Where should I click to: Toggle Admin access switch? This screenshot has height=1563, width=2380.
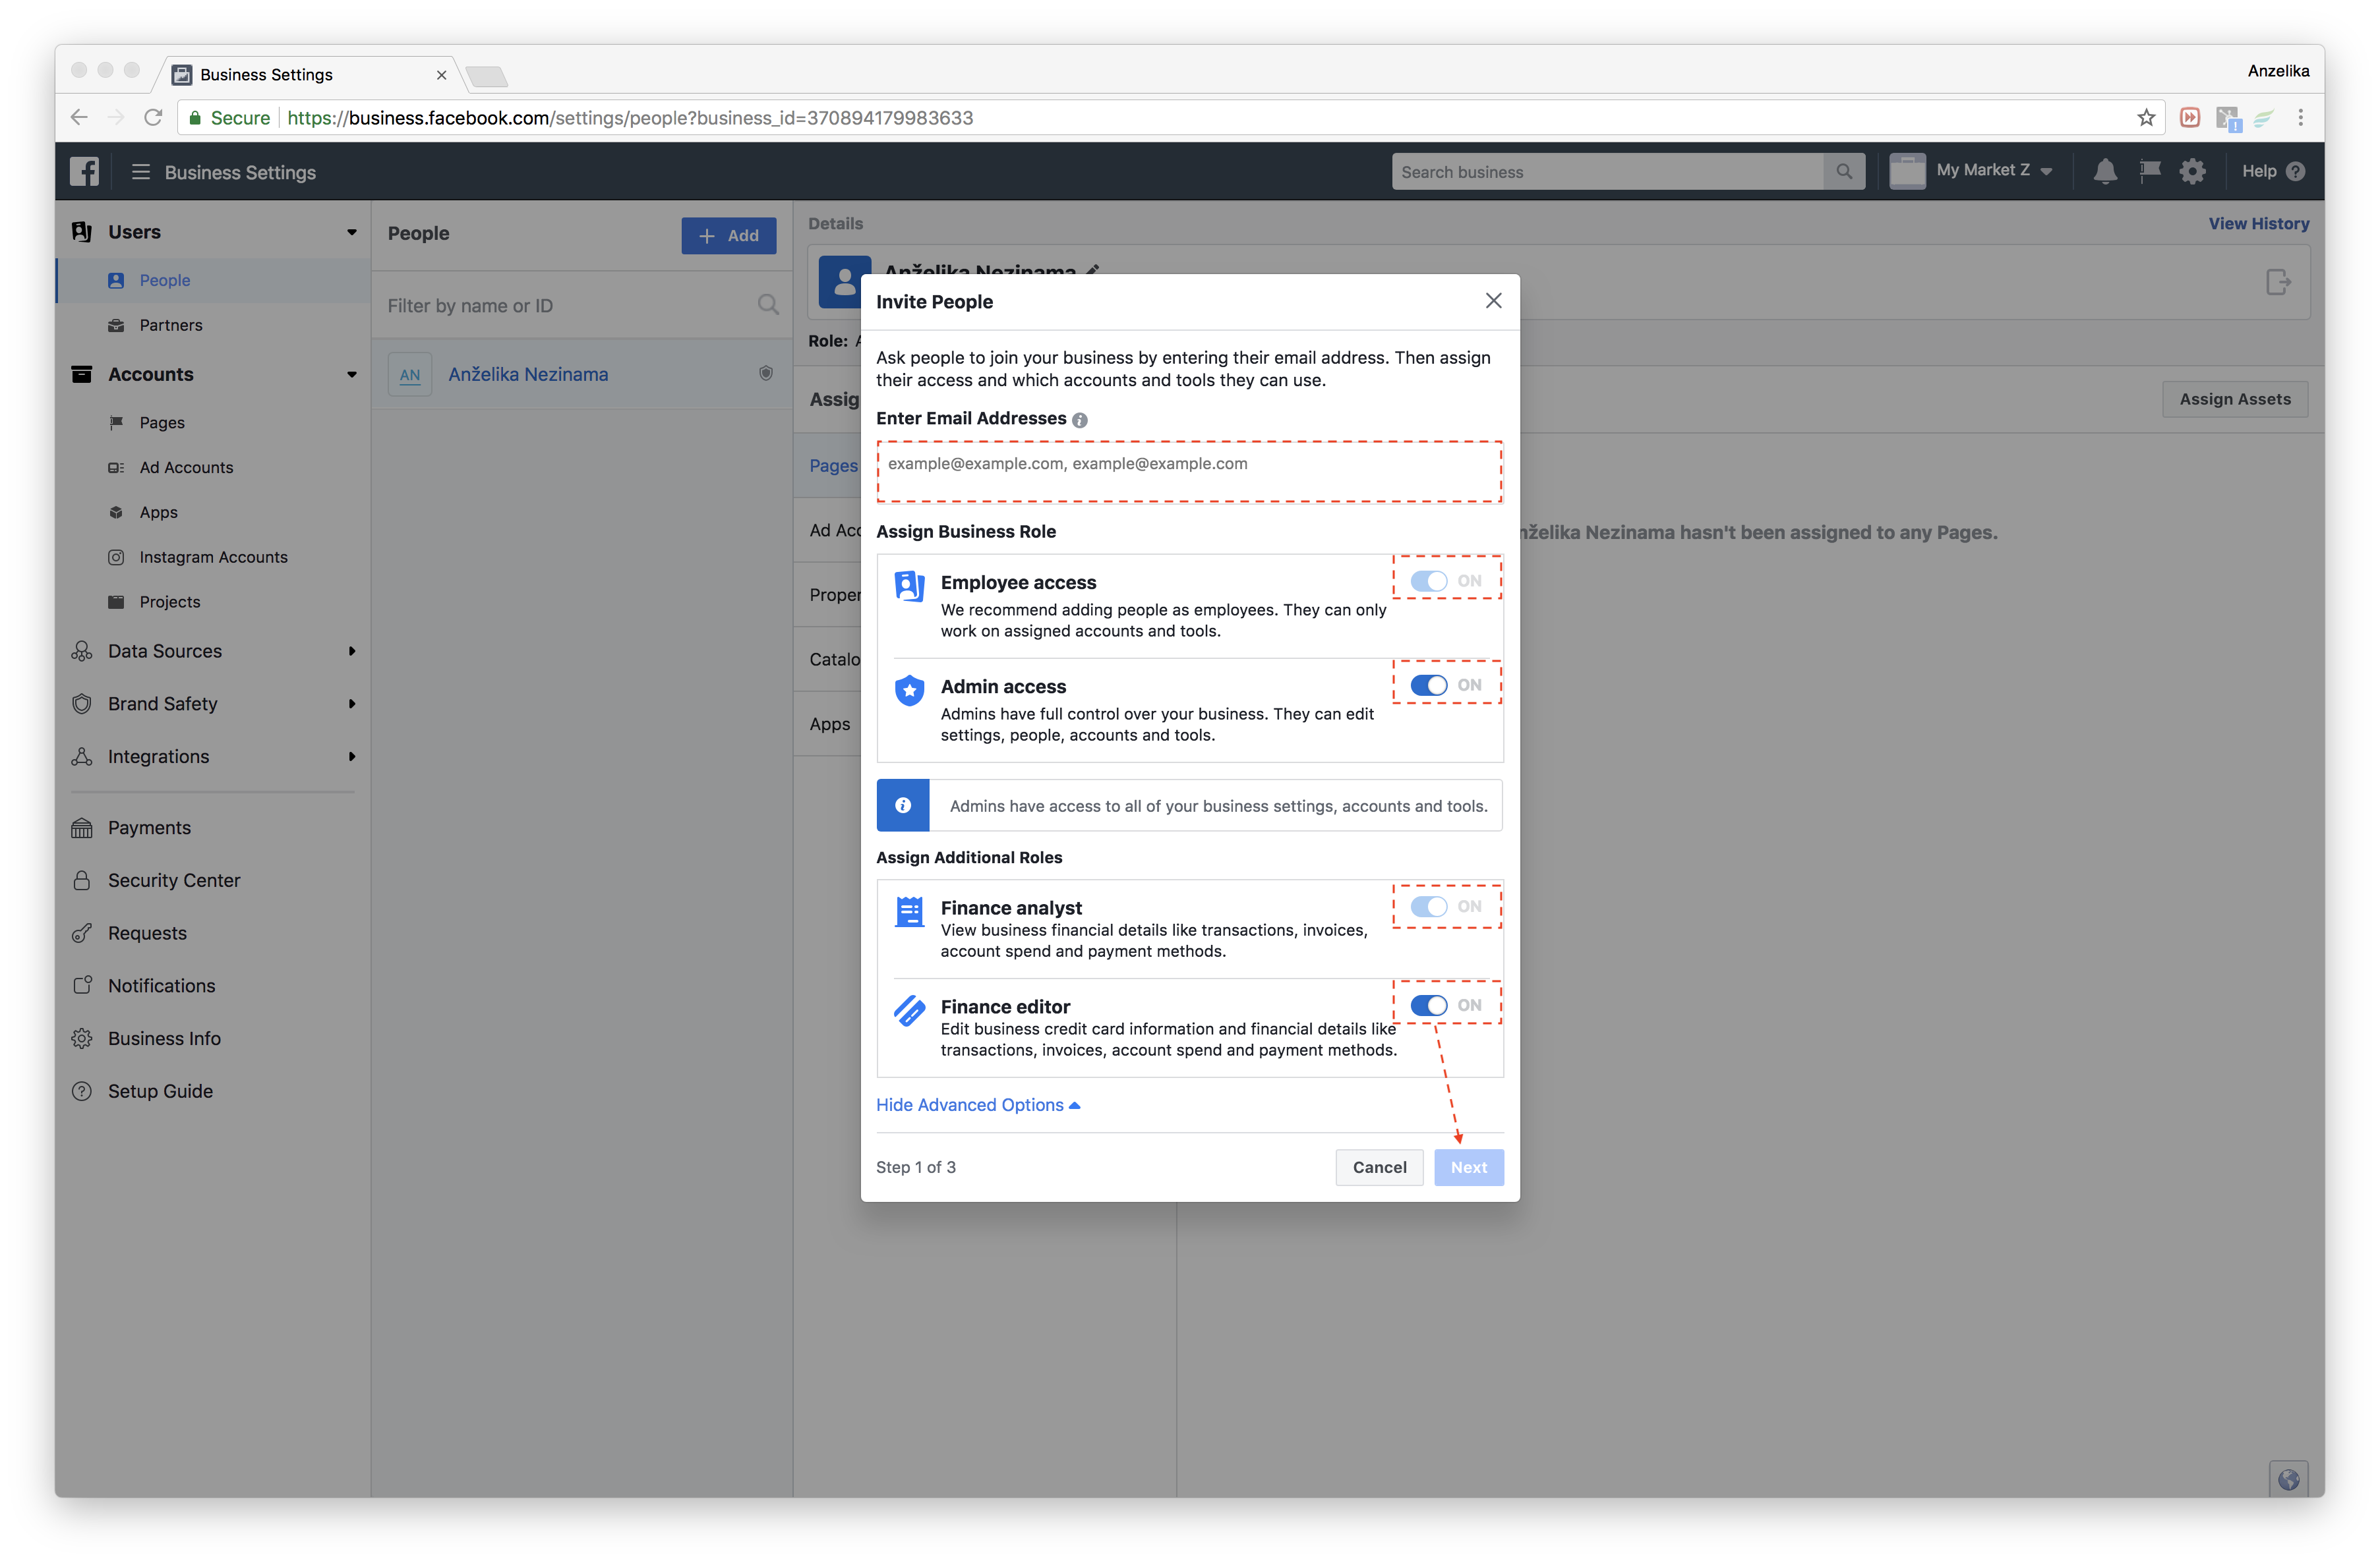(1429, 685)
